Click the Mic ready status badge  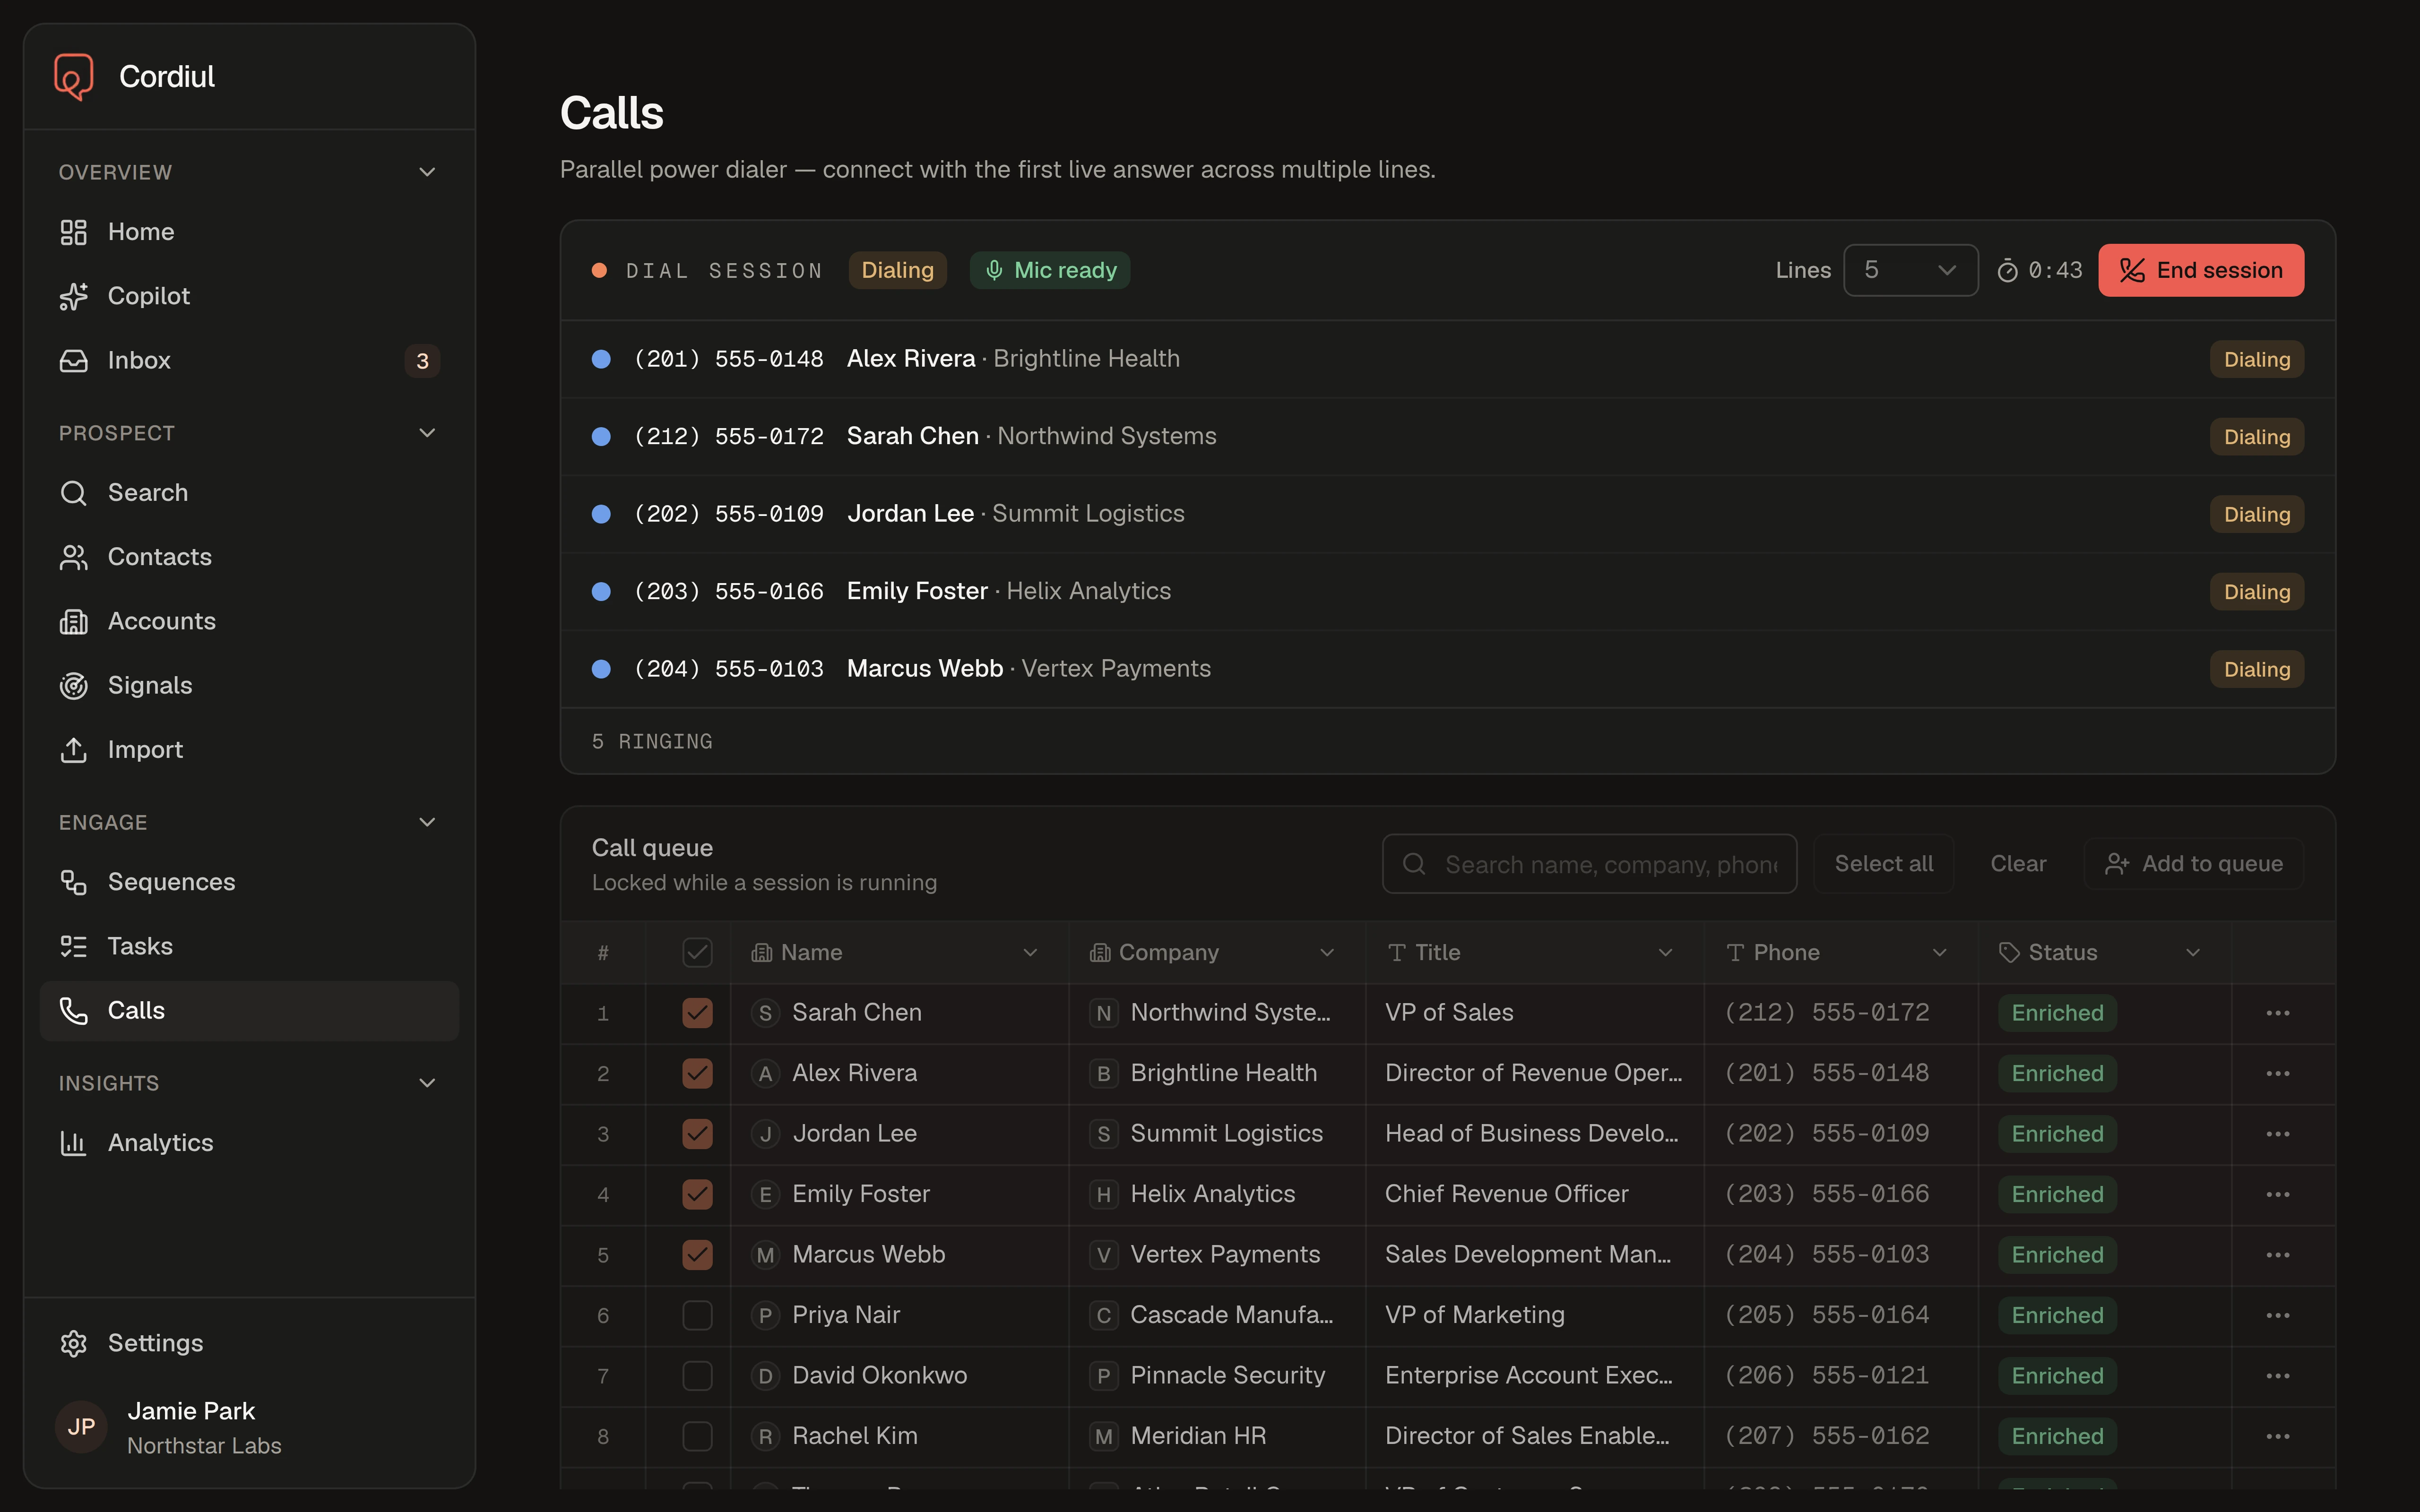point(1050,270)
